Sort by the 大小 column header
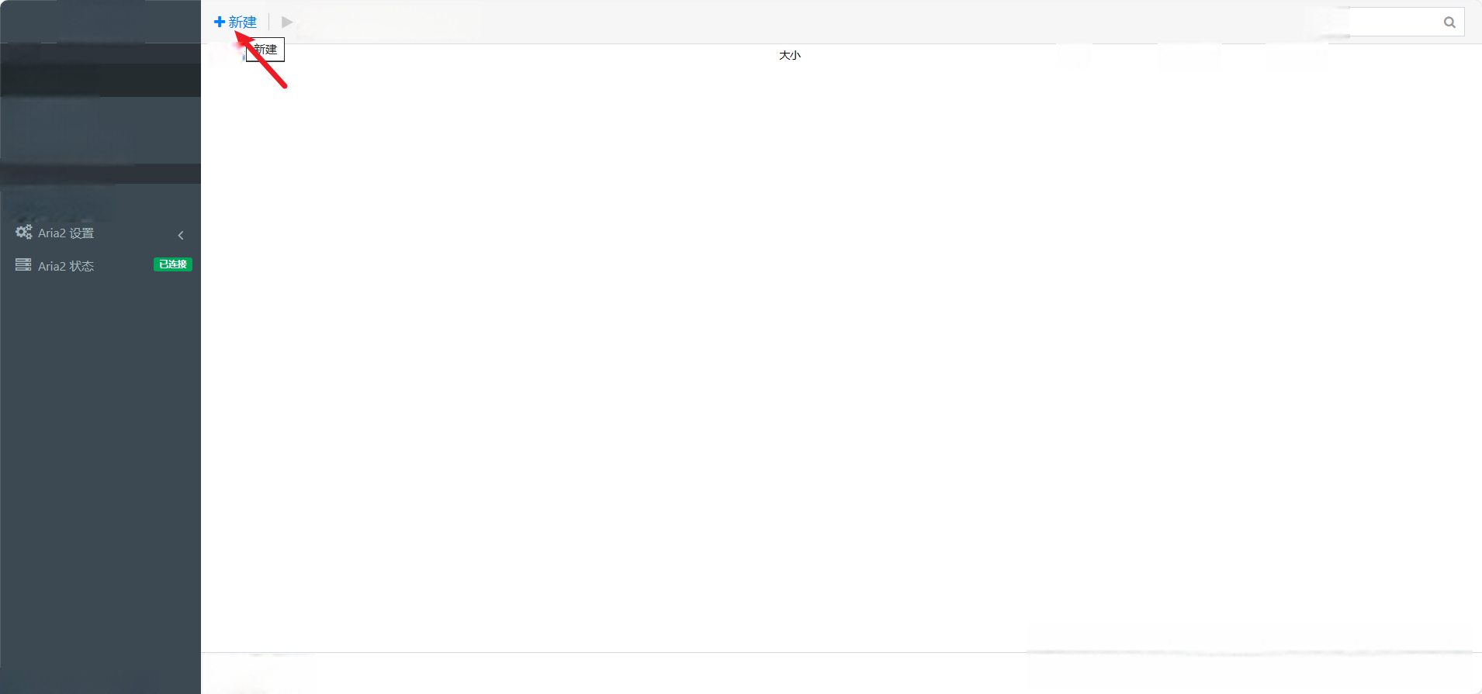Viewport: 1482px width, 694px height. pos(790,55)
